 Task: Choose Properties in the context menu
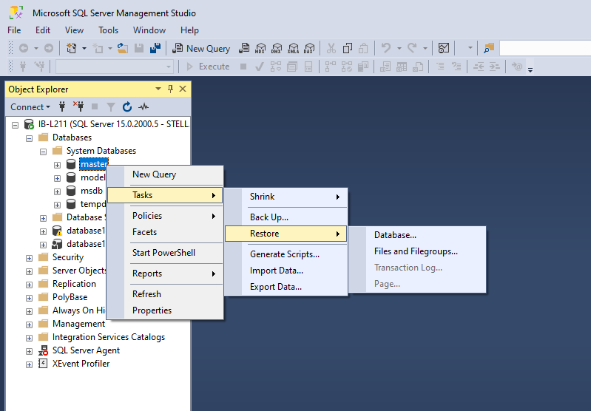(165, 310)
